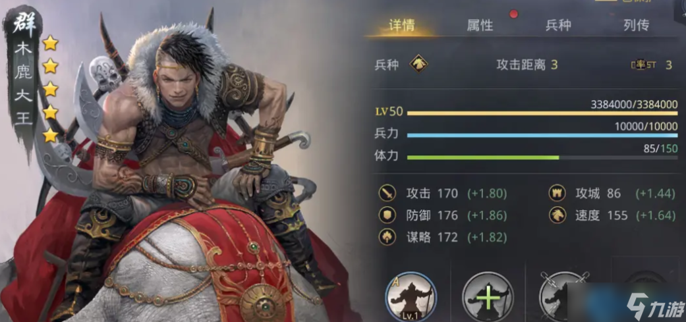Click the red notification dot near 属性
This screenshot has height=322, width=686.
click(513, 14)
